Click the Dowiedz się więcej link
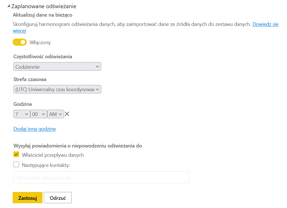The height and width of the screenshot is (208, 287). (265, 24)
